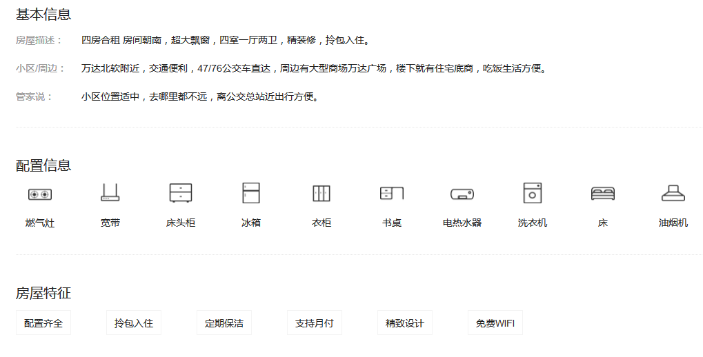Select the bedside cabinet (床头柜) icon

181,193
